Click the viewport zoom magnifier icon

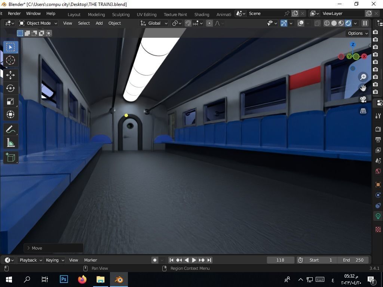tap(363, 77)
